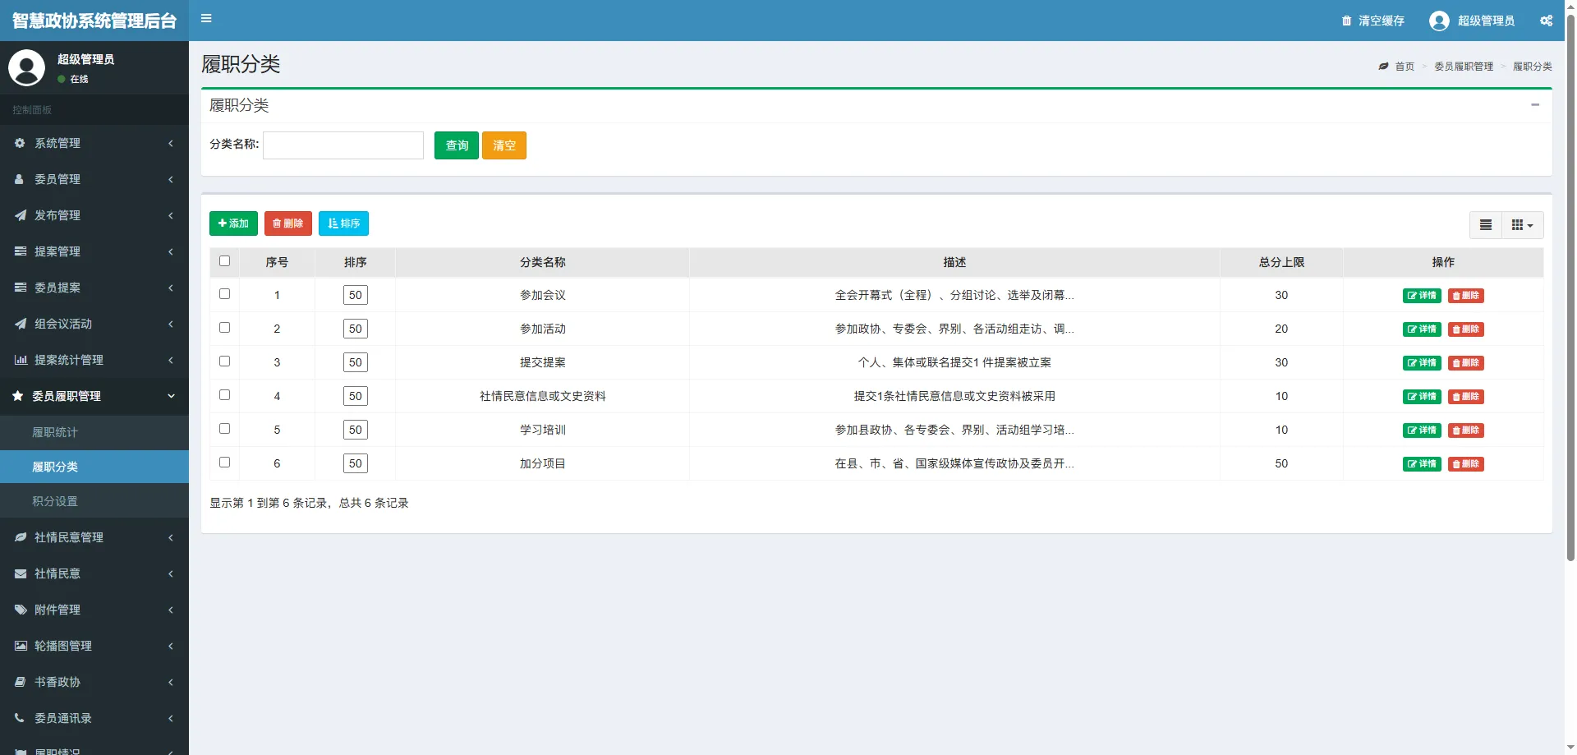
Task: Switch to 履职统计 in the sidebar
Action: [x=55, y=433]
